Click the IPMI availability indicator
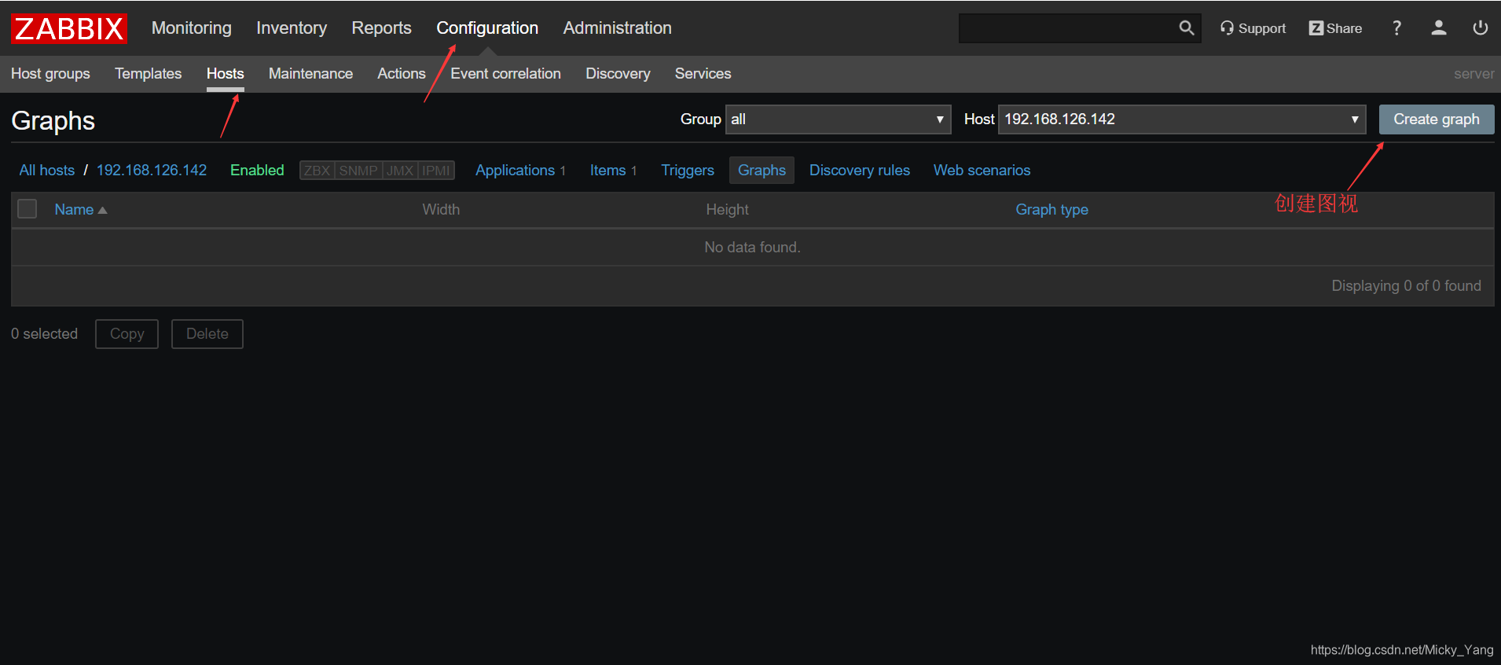Viewport: 1501px width, 665px height. pos(436,171)
